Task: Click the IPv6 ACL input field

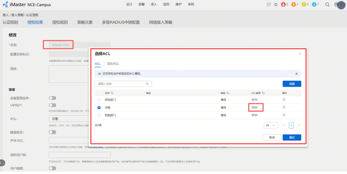Action: (69, 140)
